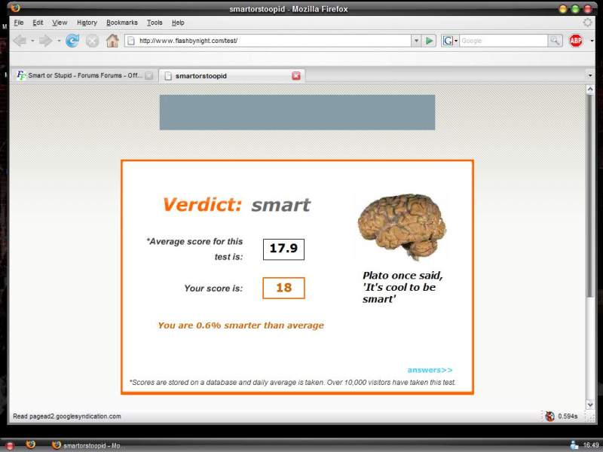The height and width of the screenshot is (452, 603).
Task: Reload the current page
Action: [72, 41]
